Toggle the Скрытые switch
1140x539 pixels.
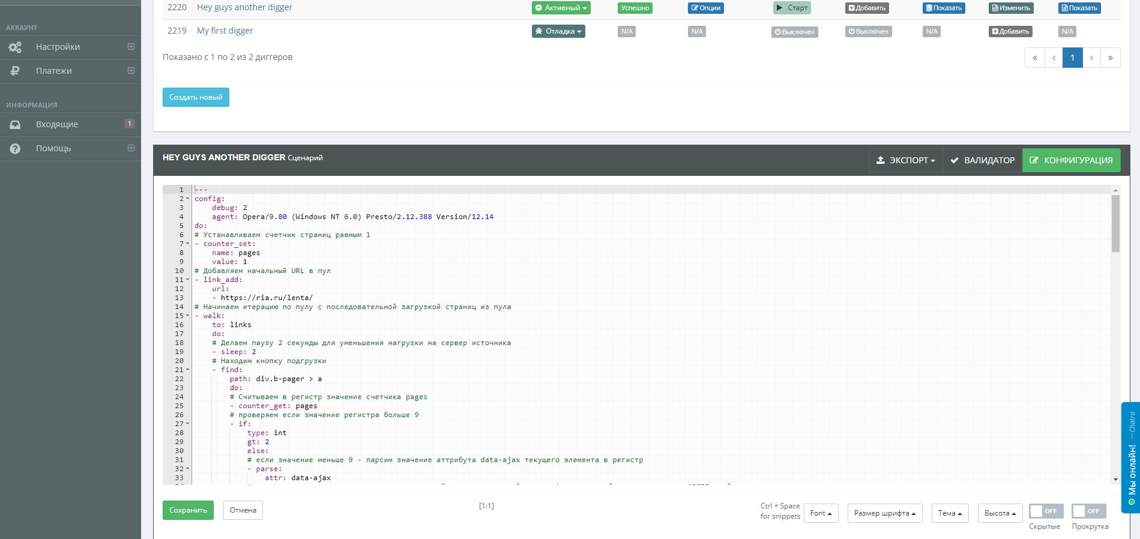tap(1046, 511)
